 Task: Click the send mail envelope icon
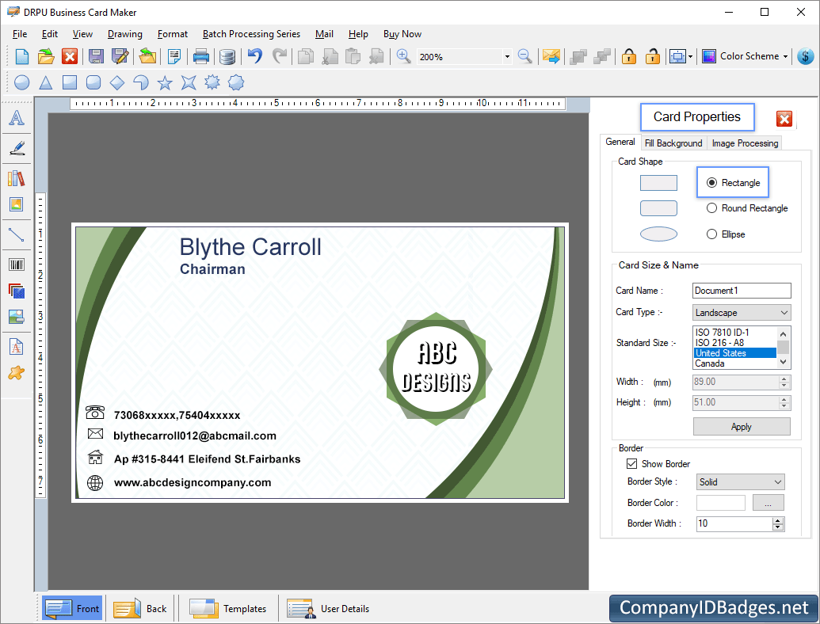[x=551, y=56]
